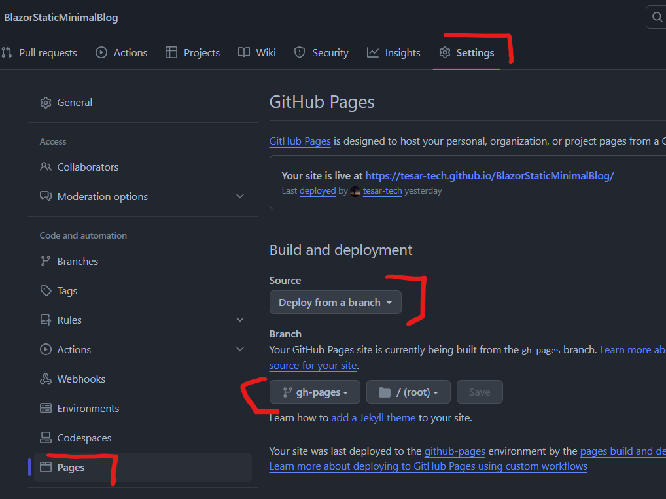Screen dimensions: 666x499
Task: Open the / (root) folder dropdown
Action: click(x=408, y=392)
